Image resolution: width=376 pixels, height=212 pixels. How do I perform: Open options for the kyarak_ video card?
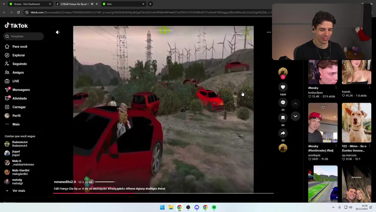(370, 87)
